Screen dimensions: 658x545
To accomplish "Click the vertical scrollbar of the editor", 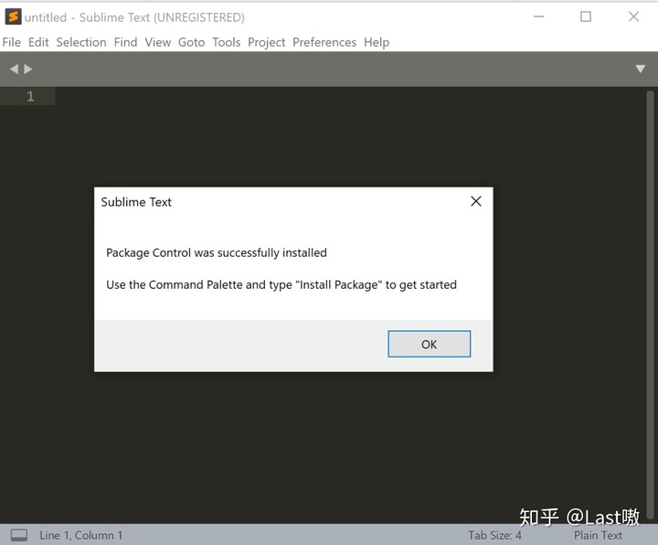I will [650, 305].
